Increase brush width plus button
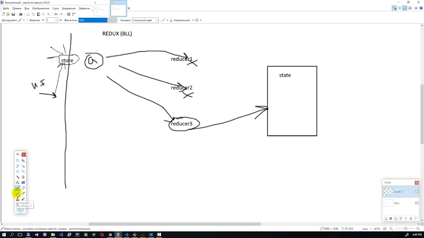The image size is (424, 238). pyautogui.click(x=60, y=20)
